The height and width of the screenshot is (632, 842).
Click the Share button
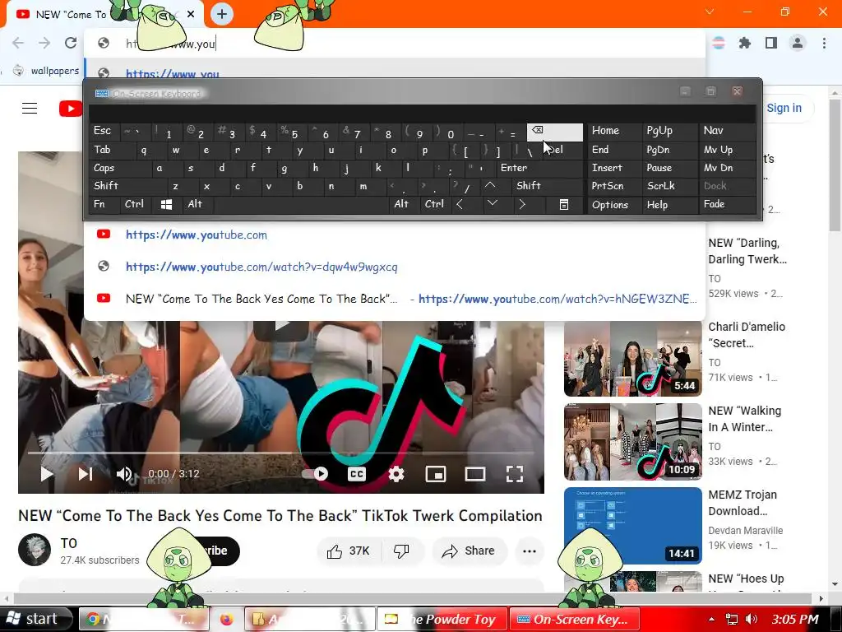(469, 551)
